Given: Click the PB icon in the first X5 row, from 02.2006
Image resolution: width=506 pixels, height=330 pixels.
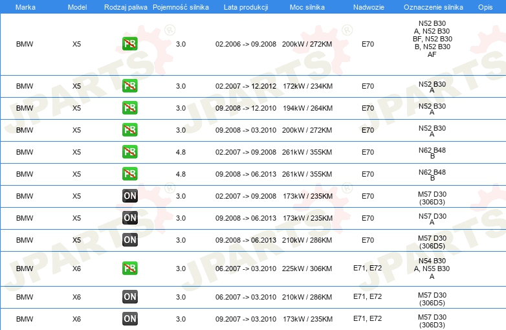Looking at the screenshot, I should click(x=129, y=44).
